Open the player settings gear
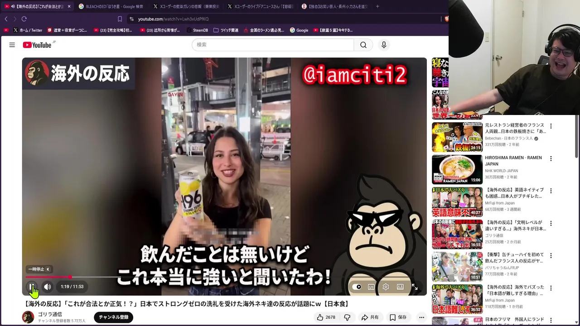 pyautogui.click(x=386, y=287)
